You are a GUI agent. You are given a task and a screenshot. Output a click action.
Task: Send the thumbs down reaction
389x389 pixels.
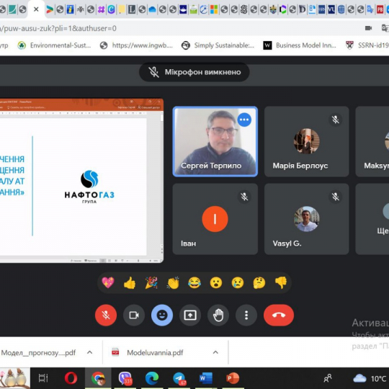281,282
